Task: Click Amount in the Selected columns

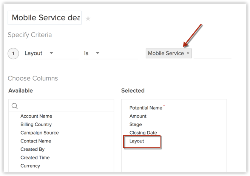Action: click(x=138, y=116)
